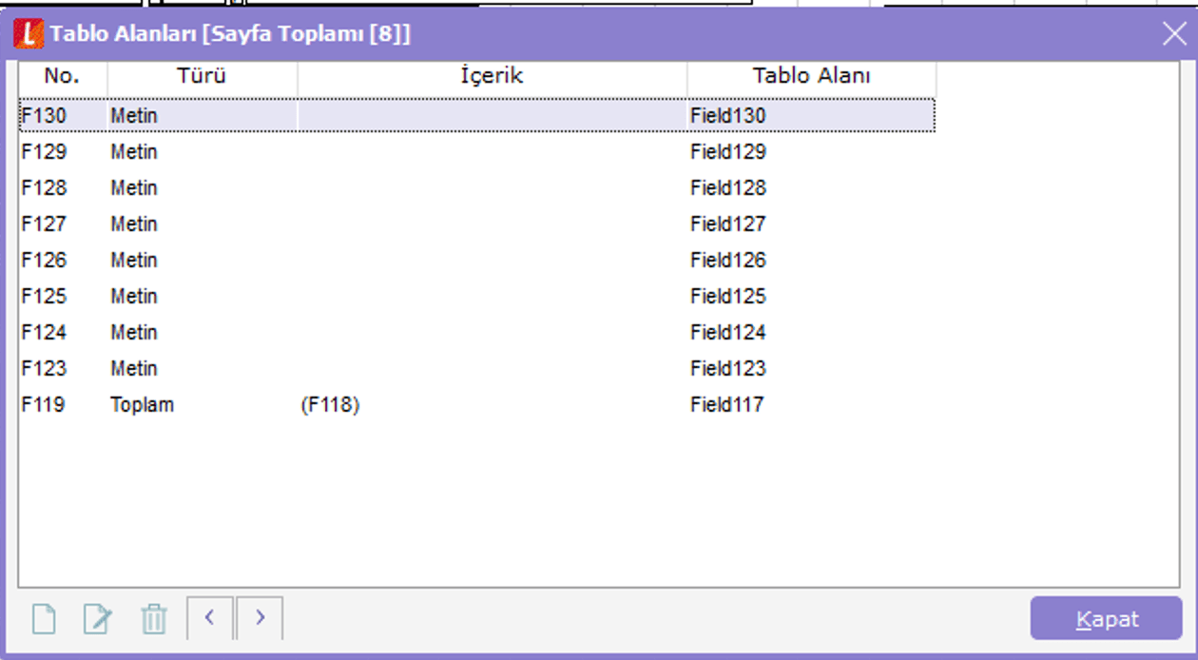Click the Field123 cell
Image resolution: width=1198 pixels, height=660 pixels.
pyautogui.click(x=728, y=368)
